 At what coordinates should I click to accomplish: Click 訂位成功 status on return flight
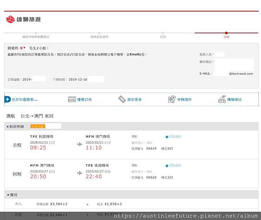[174, 166]
